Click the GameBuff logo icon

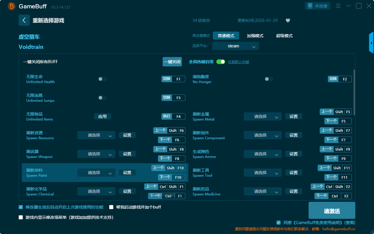pyautogui.click(x=12, y=6)
